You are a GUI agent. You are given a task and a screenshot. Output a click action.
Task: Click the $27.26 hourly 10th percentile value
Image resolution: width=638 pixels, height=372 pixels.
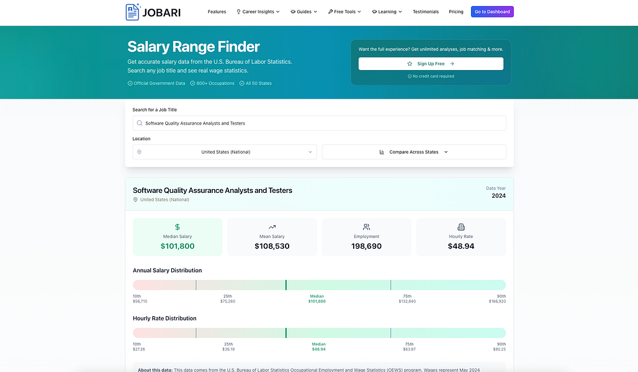139,350
